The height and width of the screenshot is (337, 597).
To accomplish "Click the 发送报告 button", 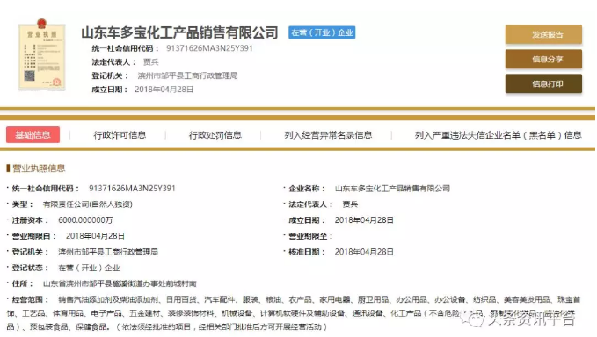I will (x=543, y=34).
